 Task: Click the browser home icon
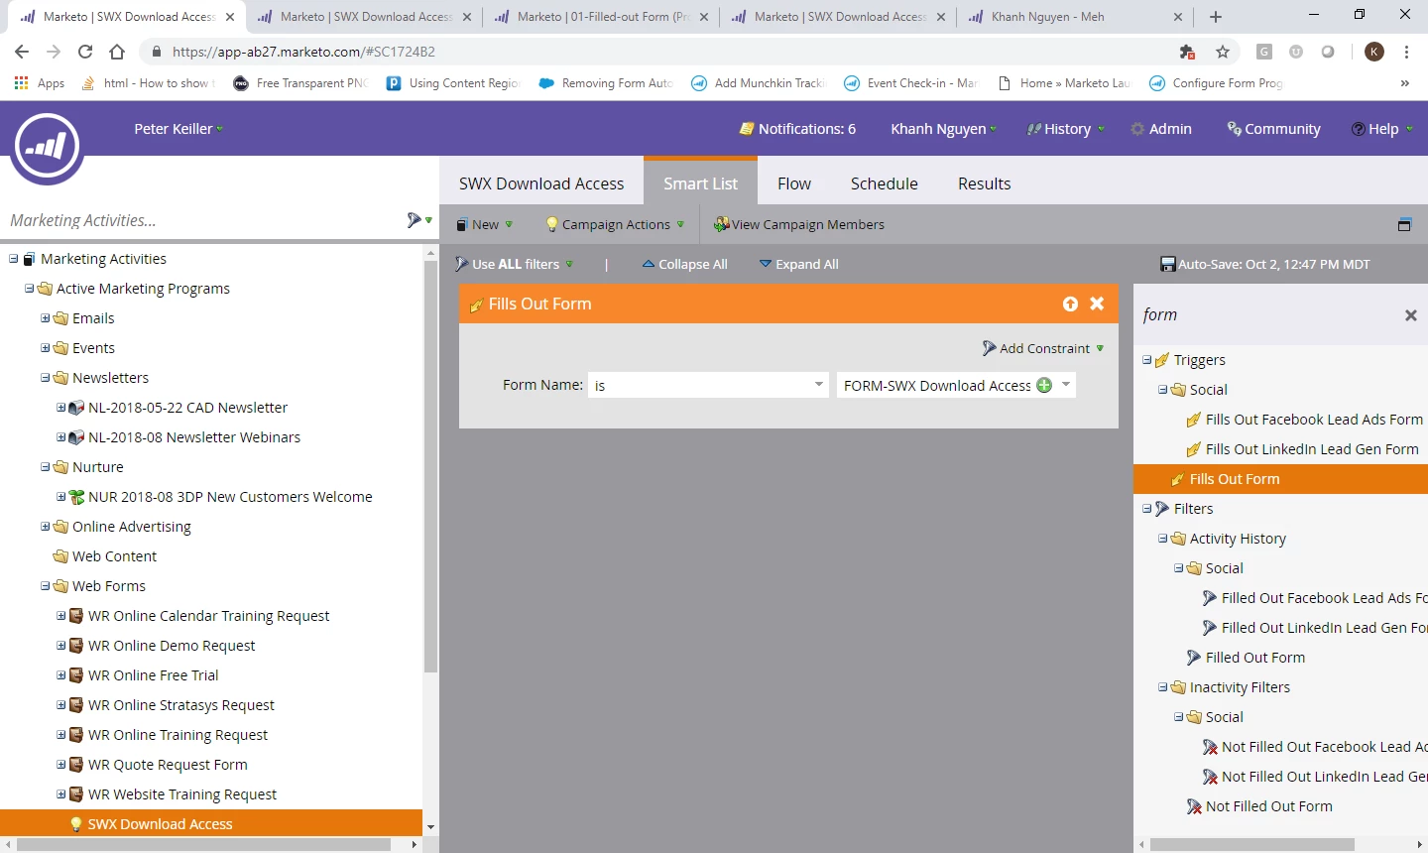[117, 52]
